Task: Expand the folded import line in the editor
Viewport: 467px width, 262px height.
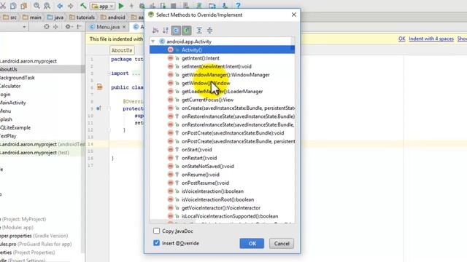Action: [x=109, y=73]
